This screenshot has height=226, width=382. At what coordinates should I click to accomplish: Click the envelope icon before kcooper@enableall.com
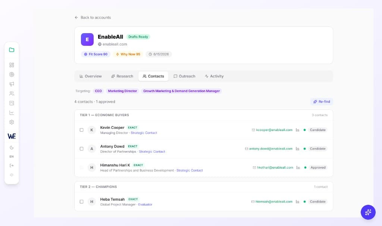point(253,130)
